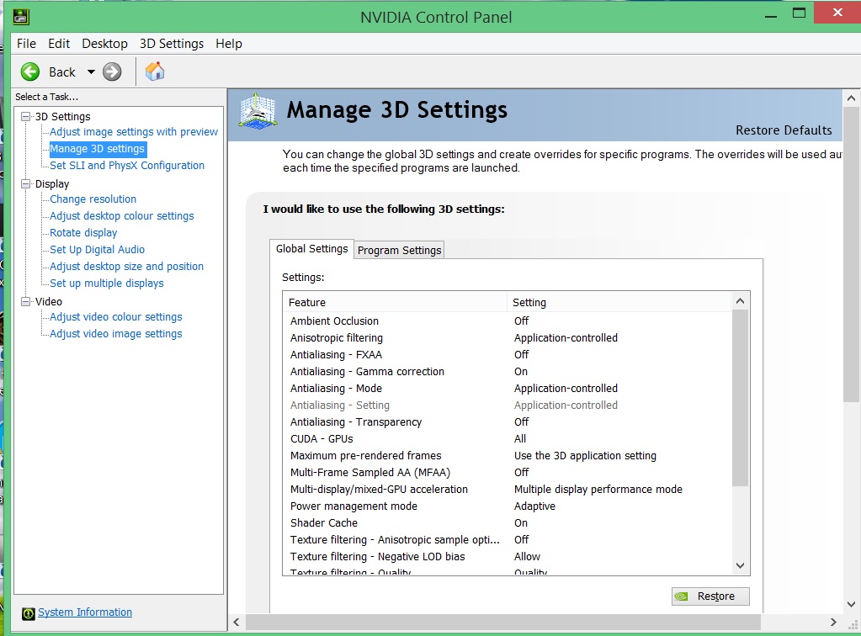This screenshot has height=636, width=861.
Task: Collapse the Display tree node
Action: pos(26,184)
